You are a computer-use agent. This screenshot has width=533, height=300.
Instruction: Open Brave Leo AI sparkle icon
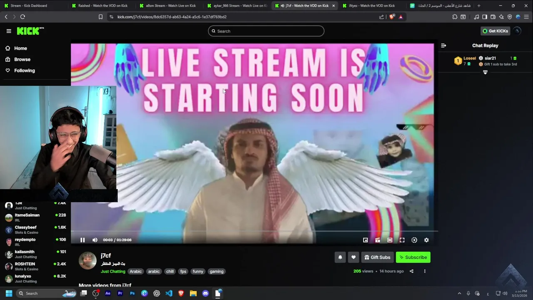point(501,17)
